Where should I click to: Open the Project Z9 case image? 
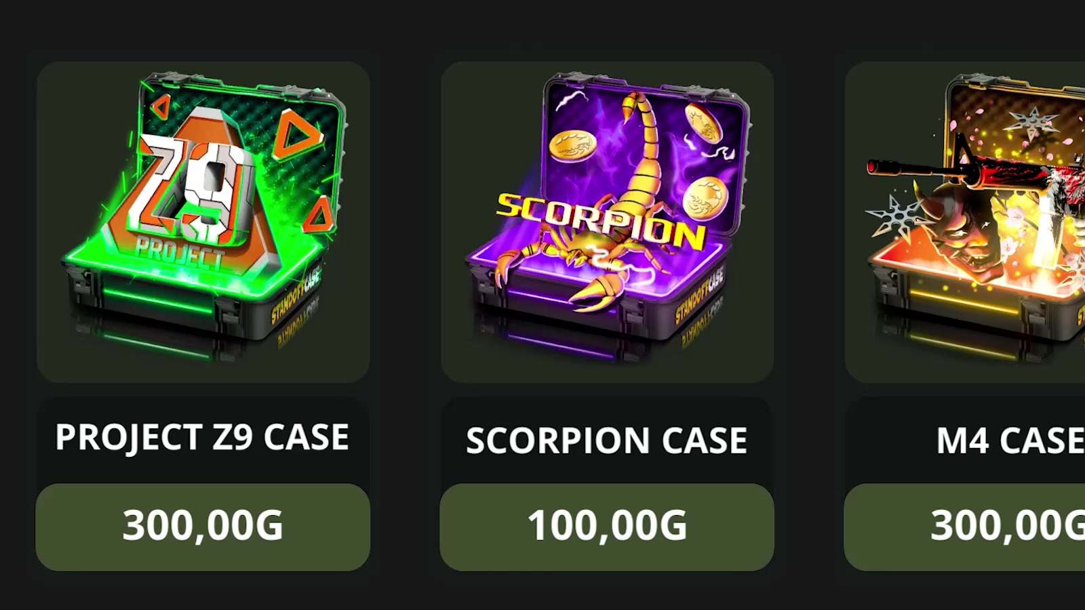tap(203, 222)
